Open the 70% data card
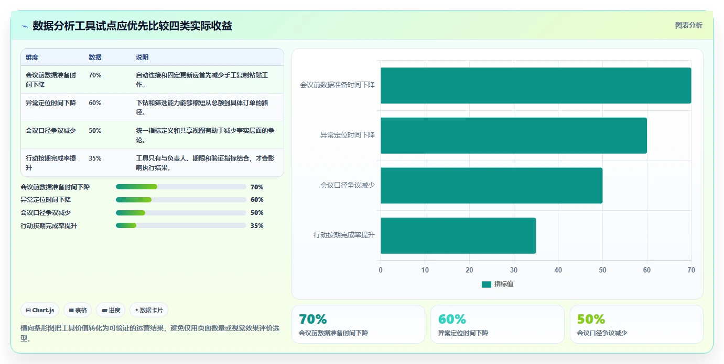The image size is (724, 364). pyautogui.click(x=358, y=324)
